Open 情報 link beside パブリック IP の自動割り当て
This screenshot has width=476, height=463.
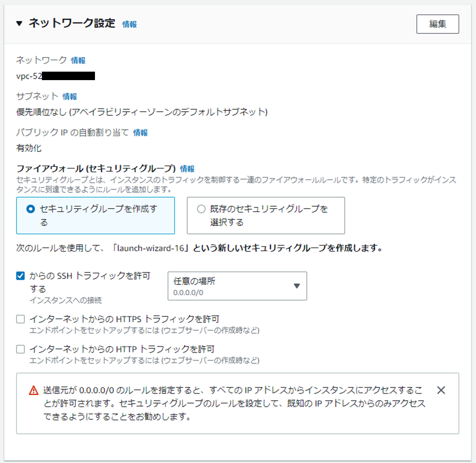point(140,133)
